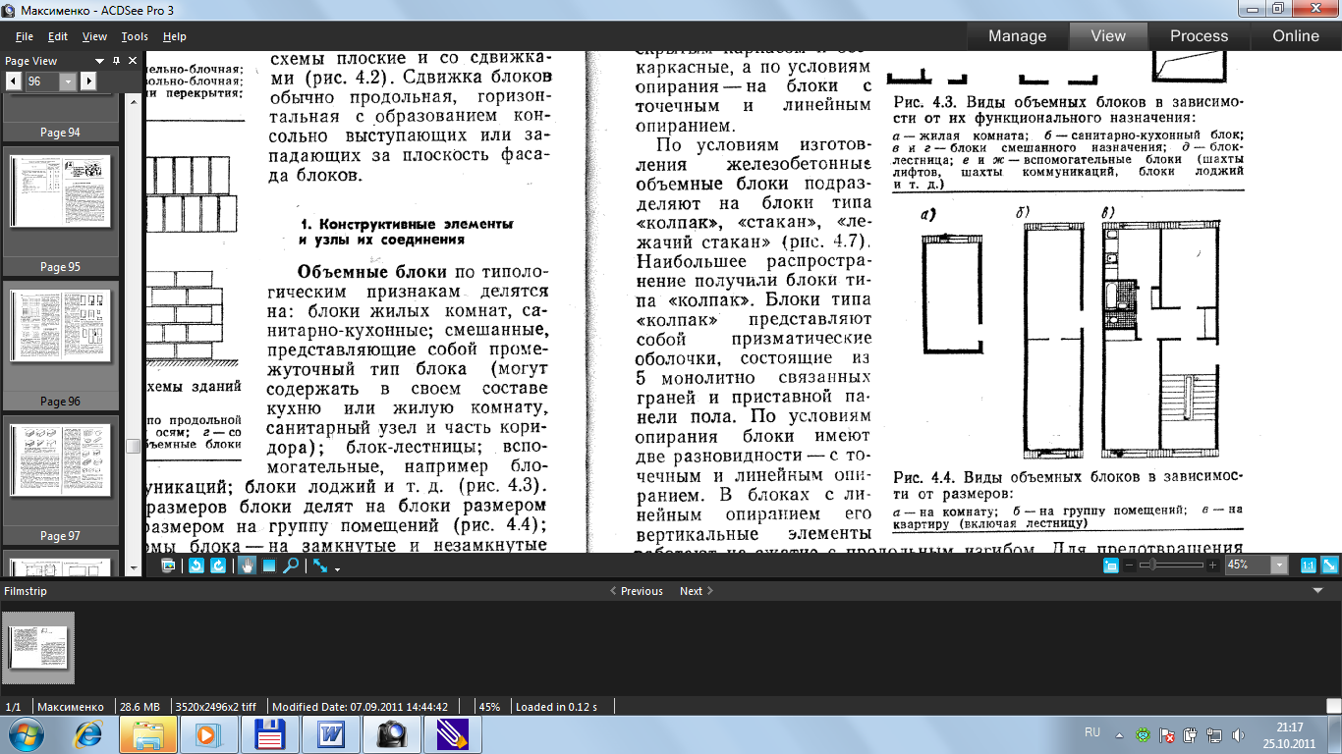Open Microsoft Word from the taskbar
Screen dimensions: 1342x754
(331, 734)
